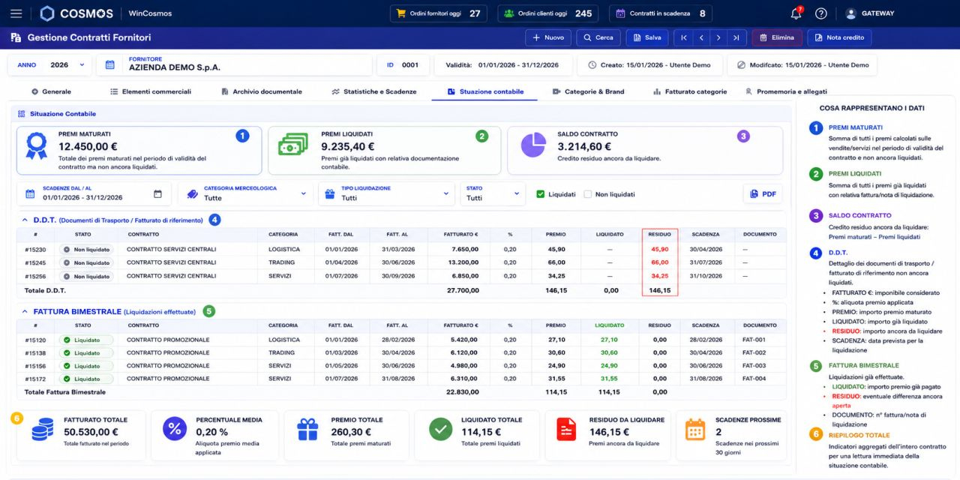
Task: Collapse the Fattura Bimestrale section
Action: click(24, 311)
